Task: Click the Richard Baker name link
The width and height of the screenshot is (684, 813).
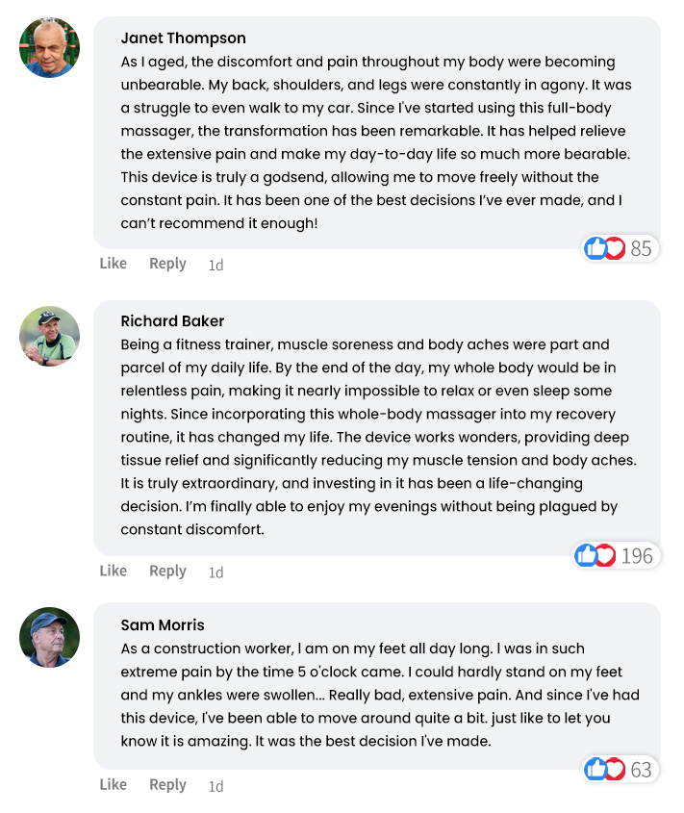Action: 172,321
